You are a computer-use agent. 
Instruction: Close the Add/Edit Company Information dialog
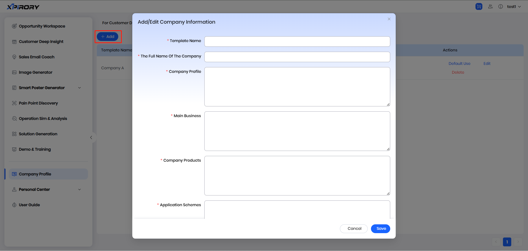[x=389, y=19]
